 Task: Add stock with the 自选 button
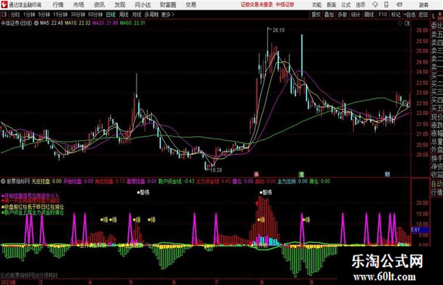coord(410,15)
